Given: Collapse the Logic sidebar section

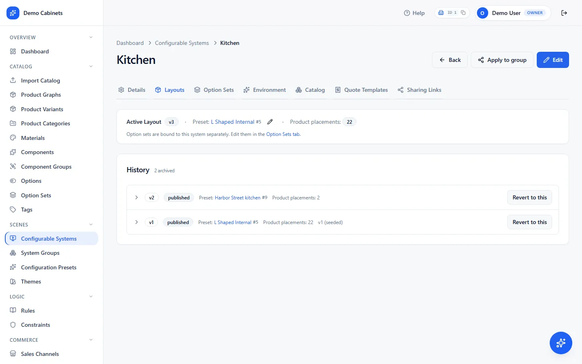Looking at the screenshot, I should (x=91, y=296).
